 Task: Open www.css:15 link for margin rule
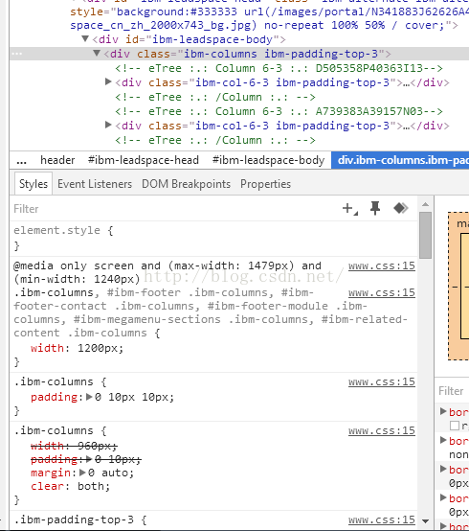tap(382, 430)
